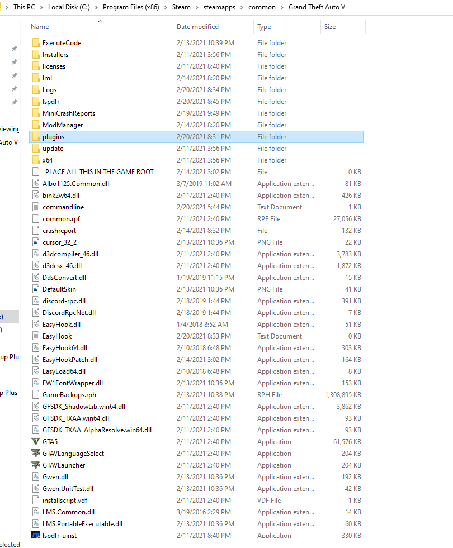The width and height of the screenshot is (453, 548).
Task: Click the lspdfr_uinst application icon
Action: coord(36,535)
